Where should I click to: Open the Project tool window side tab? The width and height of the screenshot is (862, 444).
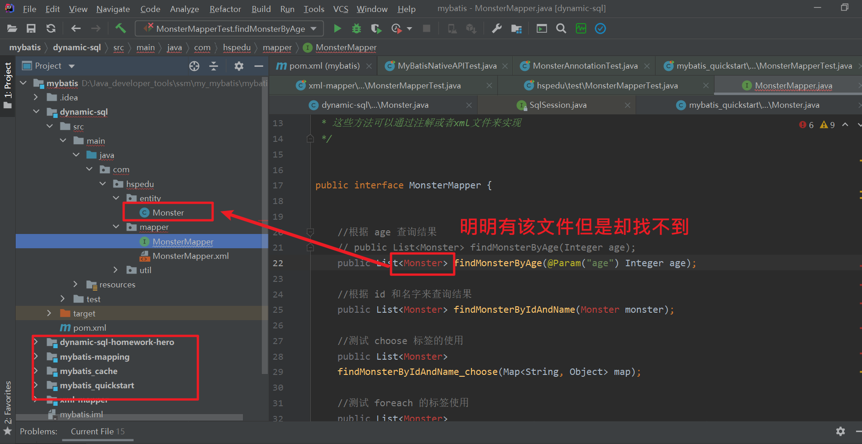click(x=8, y=86)
